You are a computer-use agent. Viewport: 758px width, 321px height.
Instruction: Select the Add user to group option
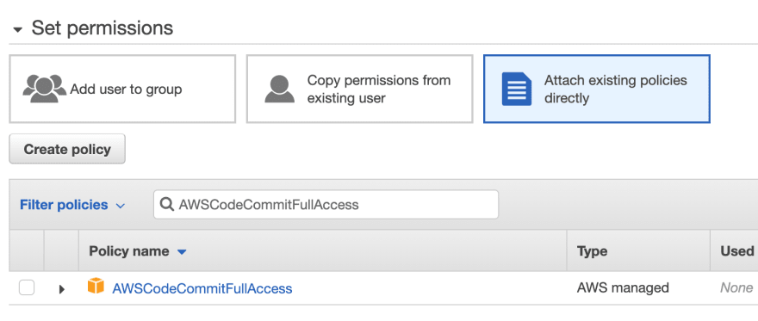(122, 89)
